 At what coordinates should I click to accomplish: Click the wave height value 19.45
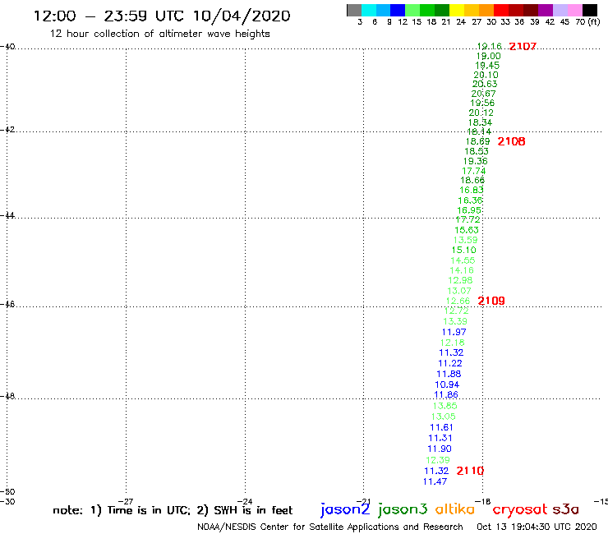pyautogui.click(x=487, y=66)
